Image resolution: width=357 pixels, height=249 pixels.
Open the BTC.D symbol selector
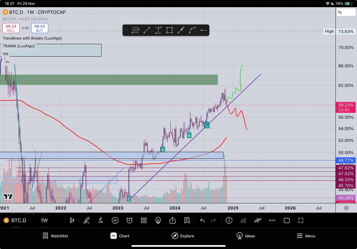pyautogui.click(x=18, y=220)
